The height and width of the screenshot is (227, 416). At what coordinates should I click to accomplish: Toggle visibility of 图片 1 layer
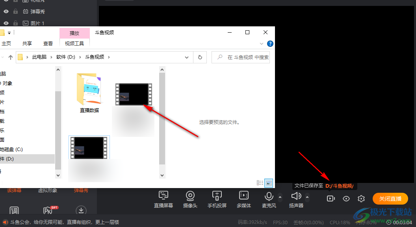tap(6, 23)
